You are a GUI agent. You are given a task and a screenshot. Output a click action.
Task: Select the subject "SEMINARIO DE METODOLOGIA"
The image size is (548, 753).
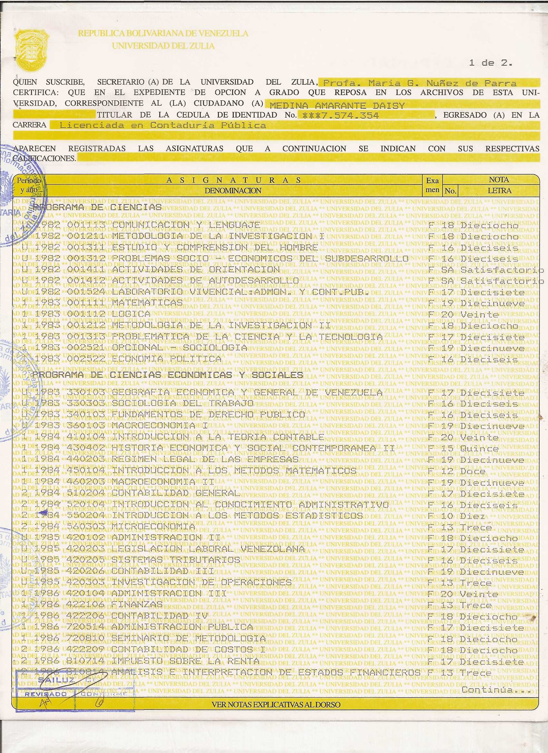tap(189, 638)
